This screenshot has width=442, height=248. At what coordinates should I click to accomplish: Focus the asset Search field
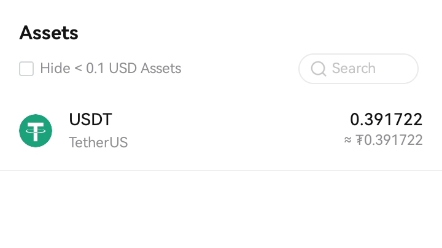click(x=358, y=69)
